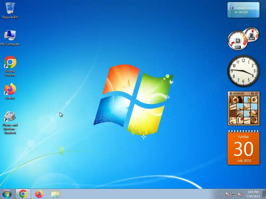Click the 00:00:00 puzzle timer readout
266x199 pixels.
click(238, 94)
